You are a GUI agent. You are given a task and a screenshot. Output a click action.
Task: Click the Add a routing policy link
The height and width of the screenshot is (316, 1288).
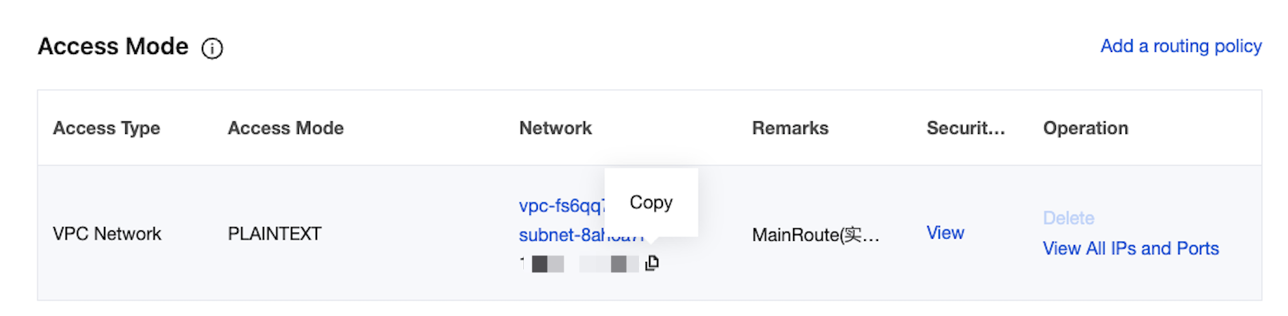tap(1180, 46)
